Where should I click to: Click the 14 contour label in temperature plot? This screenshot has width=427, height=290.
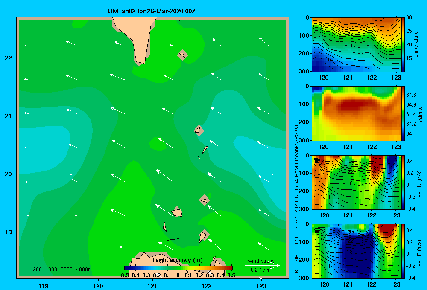330,60
